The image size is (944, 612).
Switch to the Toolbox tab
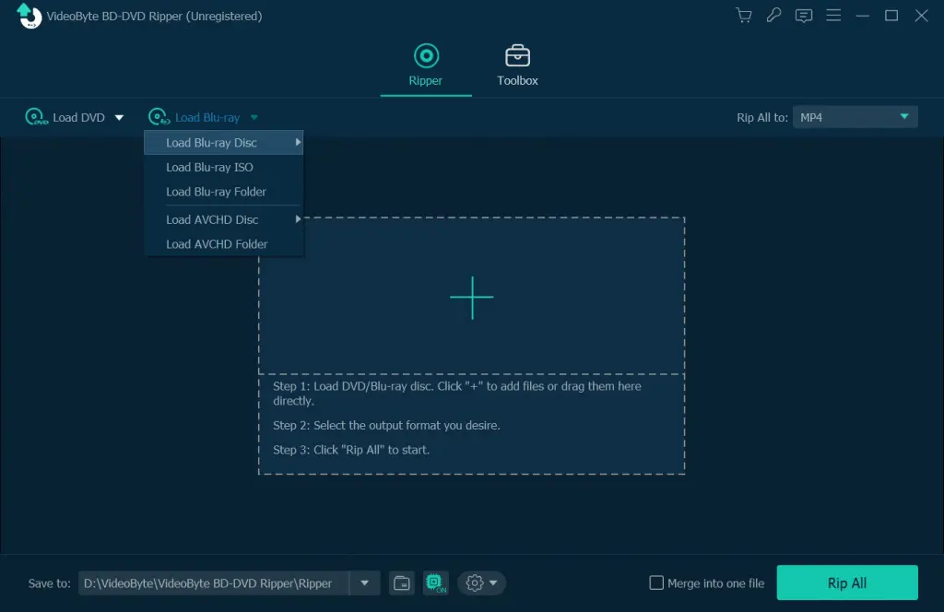[x=517, y=65]
